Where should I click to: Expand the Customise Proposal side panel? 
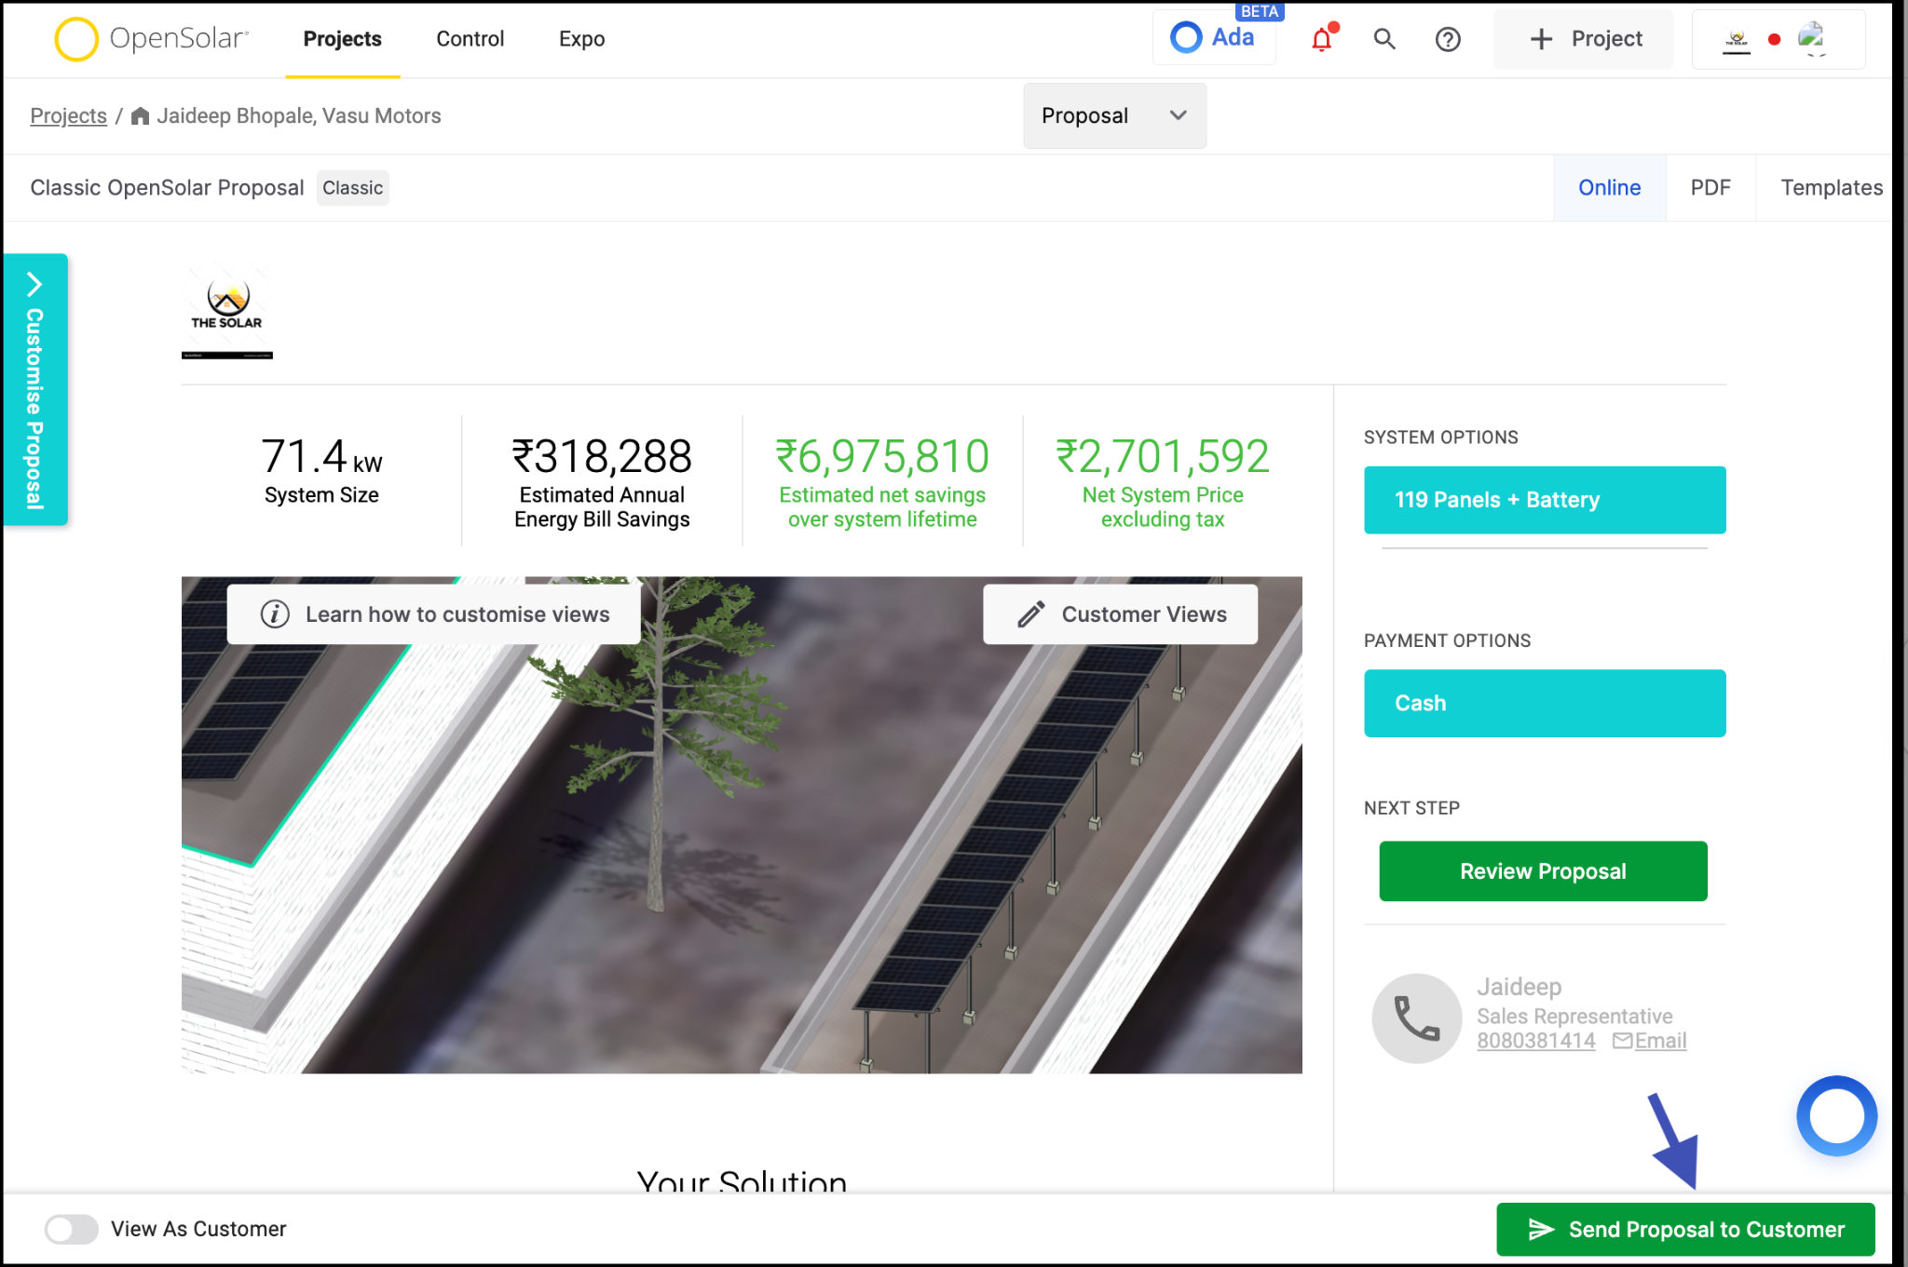coord(35,389)
